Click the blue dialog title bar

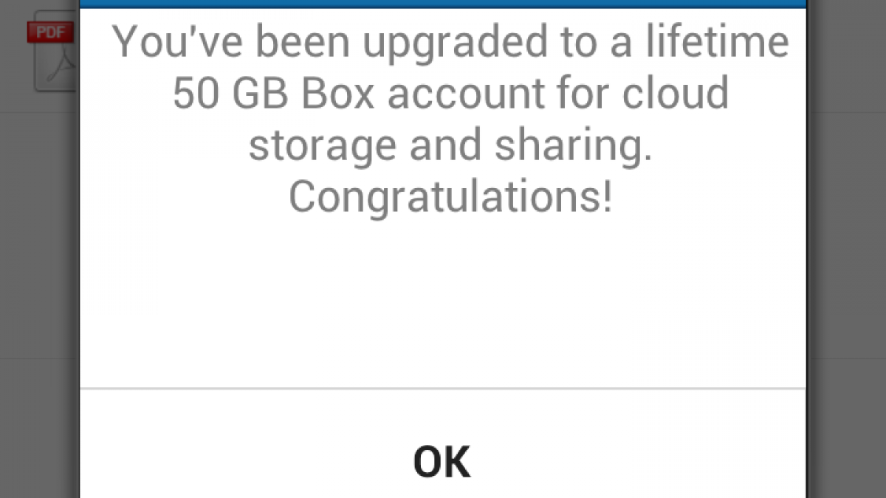[x=443, y=4]
